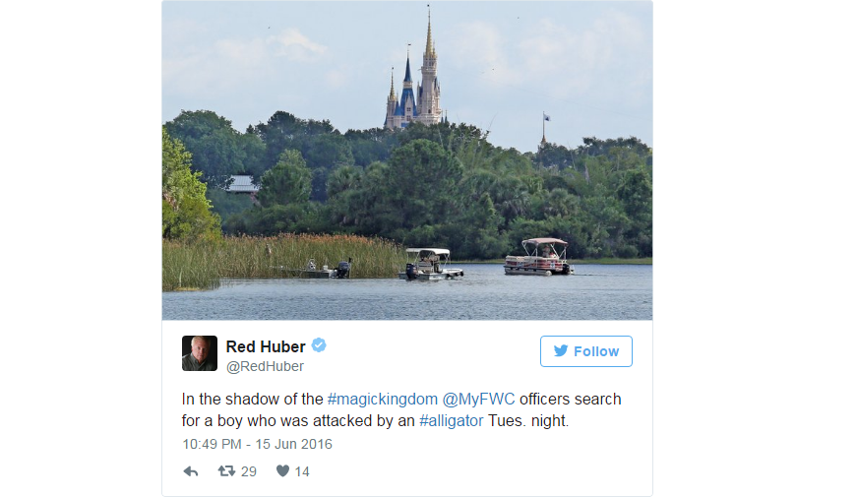Image resolution: width=857 pixels, height=497 pixels.
Task: Select the Red Huber display name
Action: pos(266,346)
